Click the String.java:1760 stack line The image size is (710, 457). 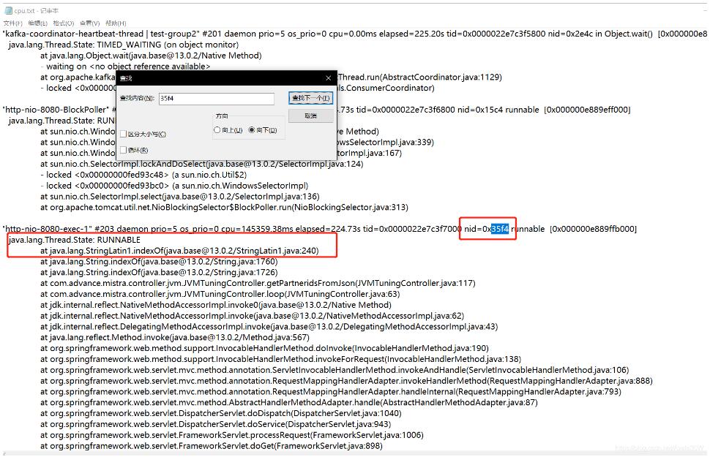coord(159,262)
